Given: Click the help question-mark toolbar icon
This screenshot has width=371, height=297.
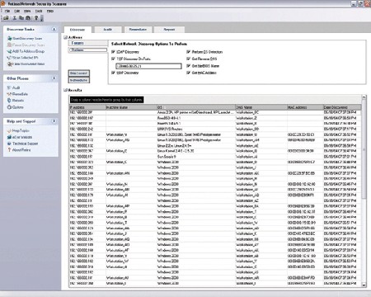Looking at the screenshot, I should tap(36, 18).
